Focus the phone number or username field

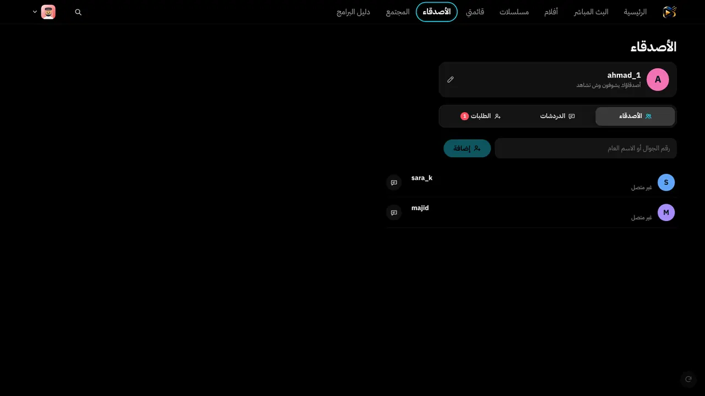[x=585, y=148]
